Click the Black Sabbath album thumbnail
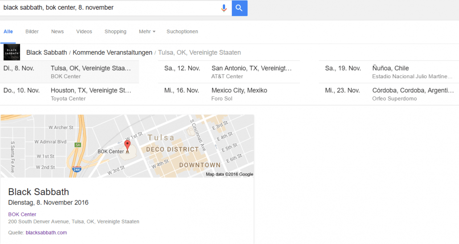Image resolution: width=459 pixels, height=244 pixels. (12, 52)
